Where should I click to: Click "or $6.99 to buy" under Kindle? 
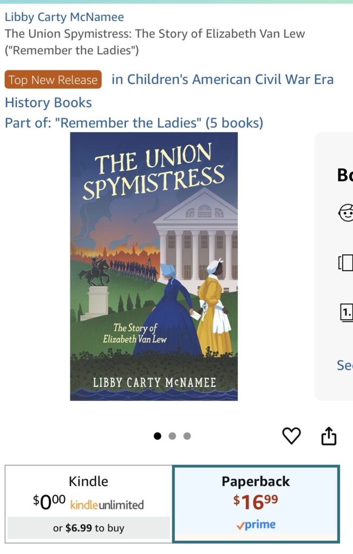[89, 528]
